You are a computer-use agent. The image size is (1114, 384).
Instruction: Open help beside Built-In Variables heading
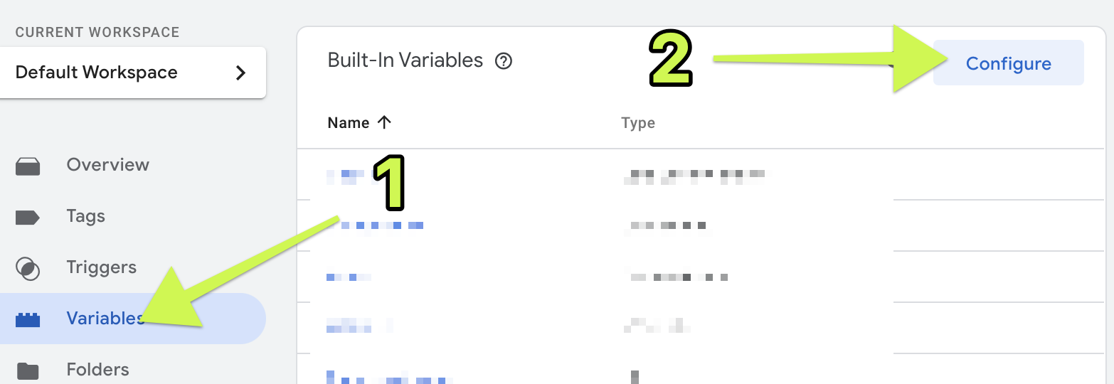(x=504, y=61)
